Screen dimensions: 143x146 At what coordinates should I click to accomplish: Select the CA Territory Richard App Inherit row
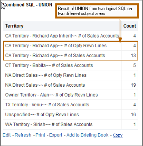pos(70,36)
